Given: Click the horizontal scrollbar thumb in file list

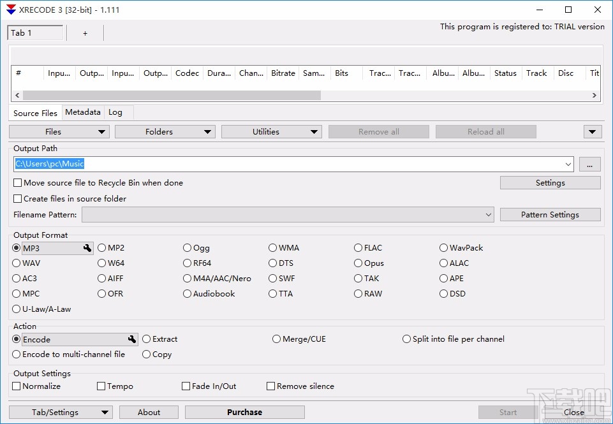Looking at the screenshot, I should tap(171, 96).
